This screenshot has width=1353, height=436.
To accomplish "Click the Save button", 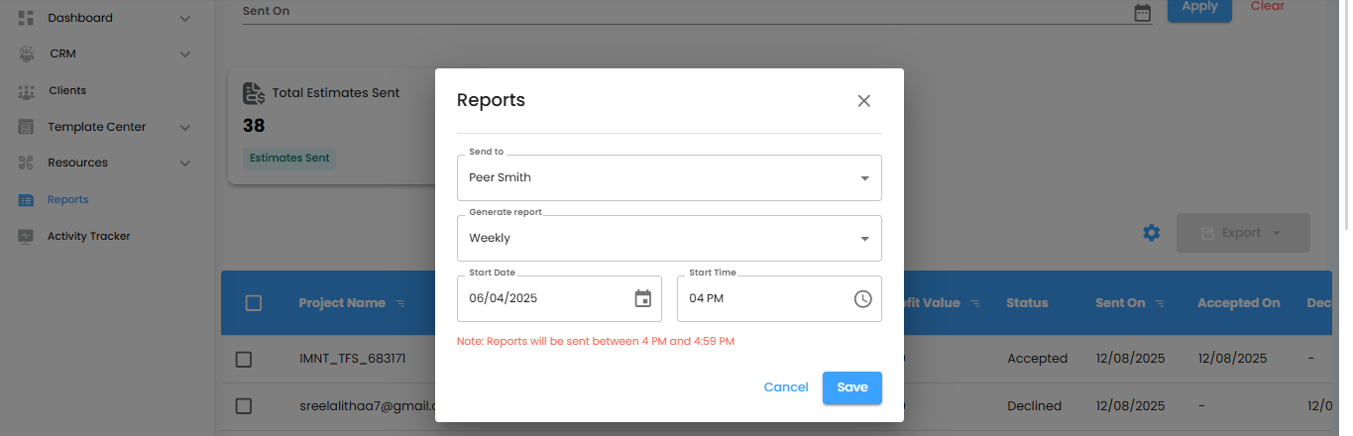I will click(x=851, y=387).
